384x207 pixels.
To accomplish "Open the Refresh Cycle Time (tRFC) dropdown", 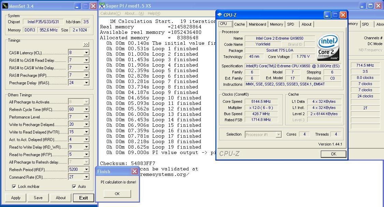I will point(86,109).
